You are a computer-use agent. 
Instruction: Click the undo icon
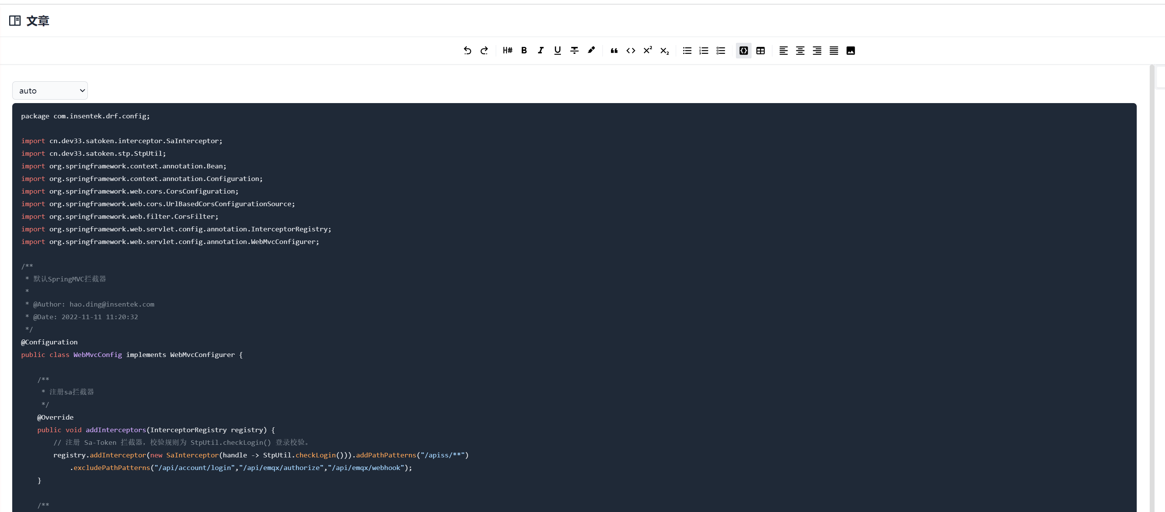[468, 51]
